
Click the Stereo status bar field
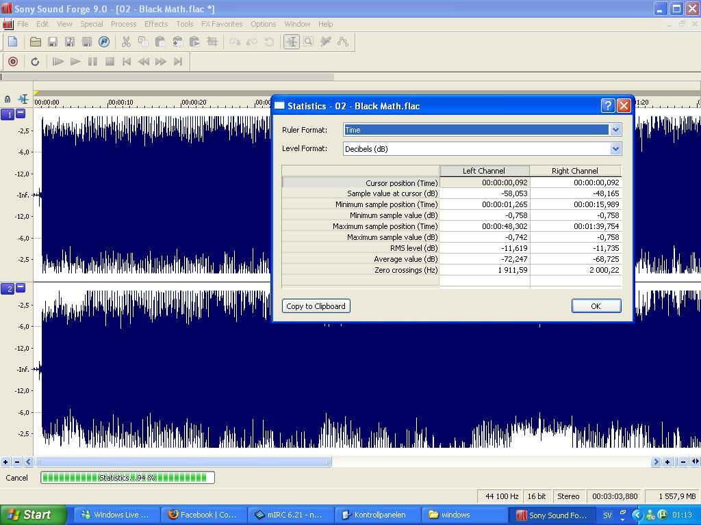[x=568, y=496]
